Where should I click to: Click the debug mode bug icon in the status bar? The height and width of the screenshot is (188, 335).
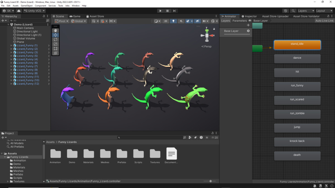pos(315,186)
